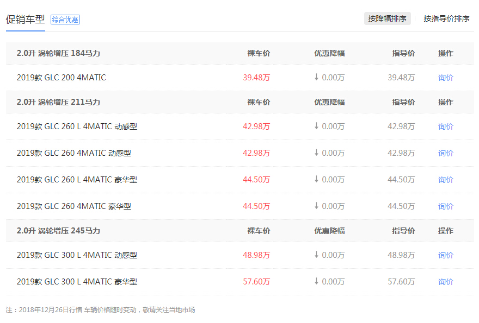The image size is (479, 323).
Task: Click the 2.0升 涡轮增压 211马力 group header
Action: point(58,102)
